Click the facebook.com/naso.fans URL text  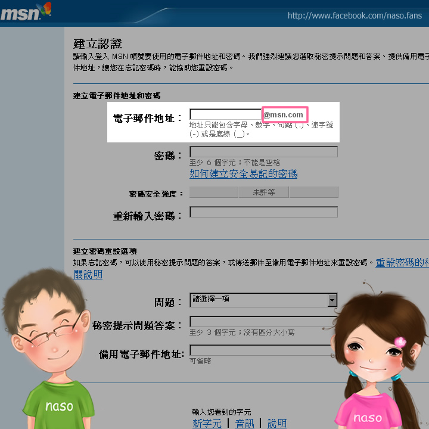click(355, 15)
